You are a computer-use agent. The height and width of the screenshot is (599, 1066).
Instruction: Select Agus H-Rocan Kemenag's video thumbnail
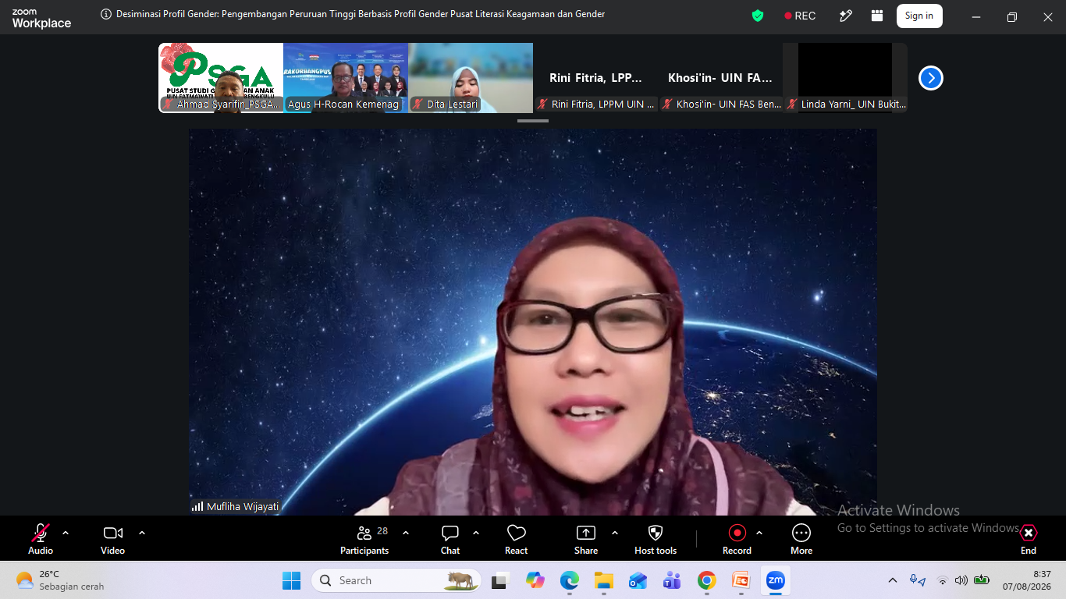coord(346,78)
